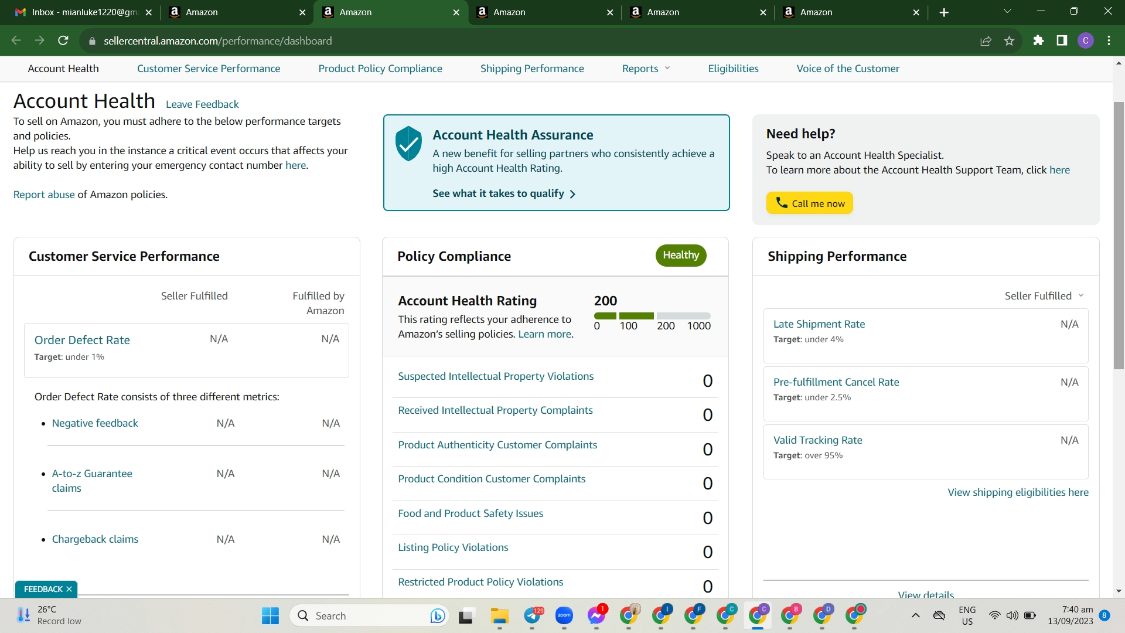Open the Chrome extensions puzzle icon
This screenshot has width=1125, height=633.
(x=1038, y=40)
